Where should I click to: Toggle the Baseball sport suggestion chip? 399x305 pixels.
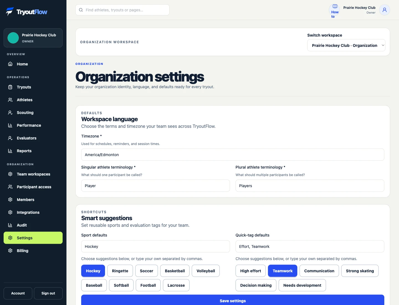click(x=94, y=285)
